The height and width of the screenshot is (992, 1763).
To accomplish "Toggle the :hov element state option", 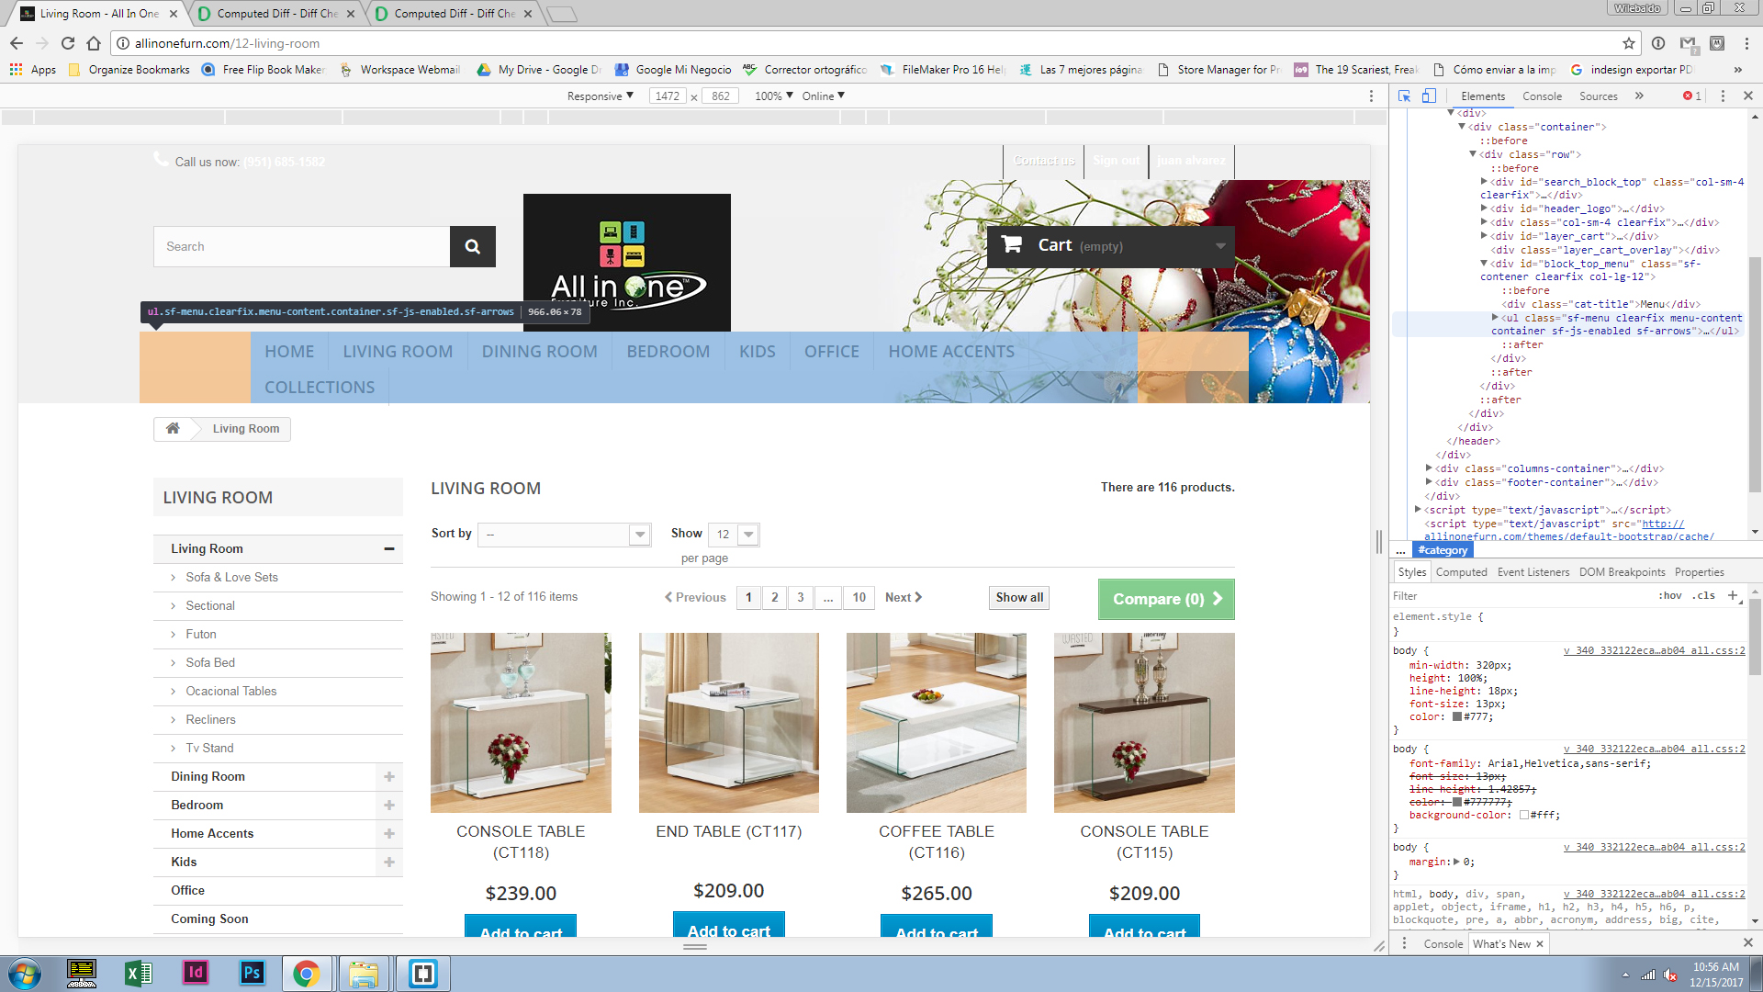I will (x=1670, y=595).
